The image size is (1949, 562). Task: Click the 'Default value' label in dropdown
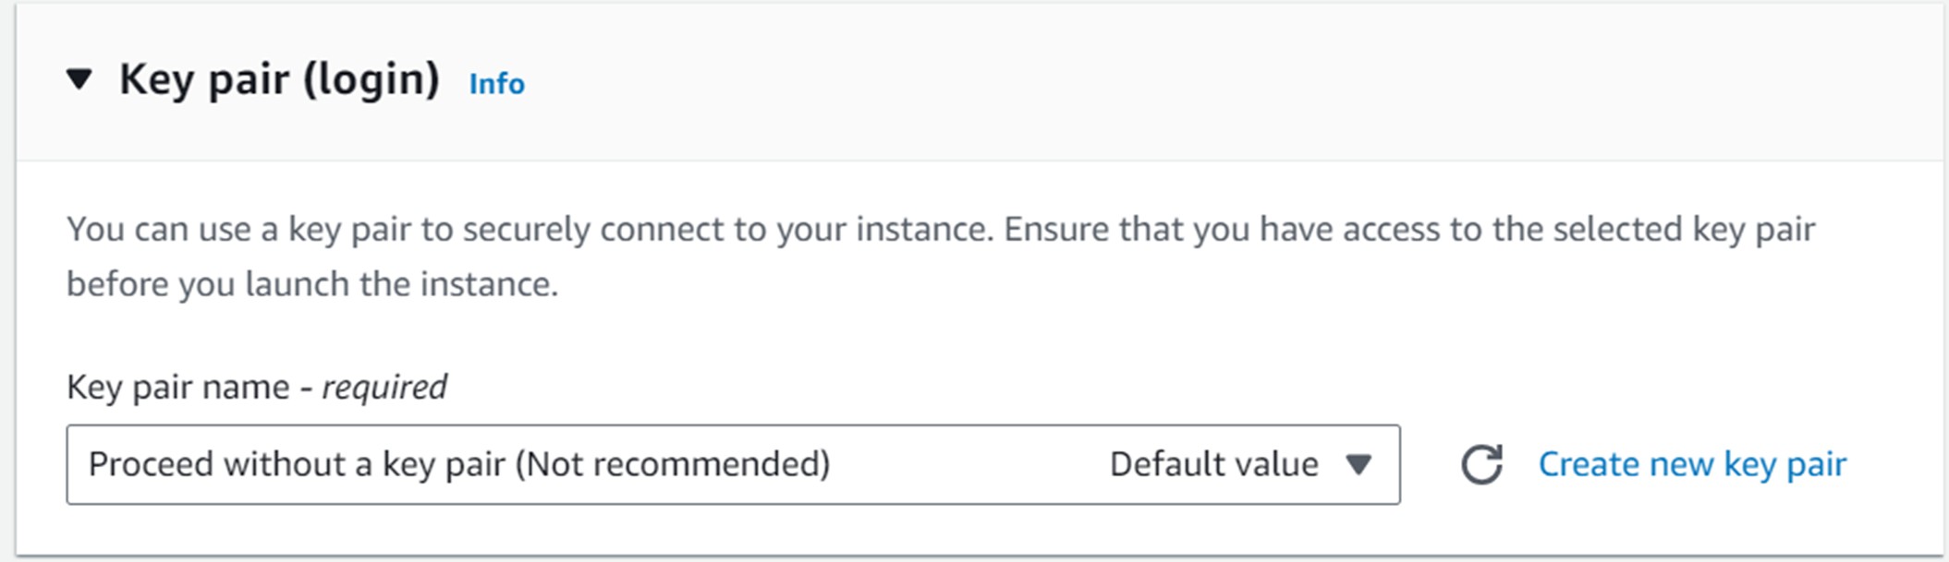[1213, 464]
